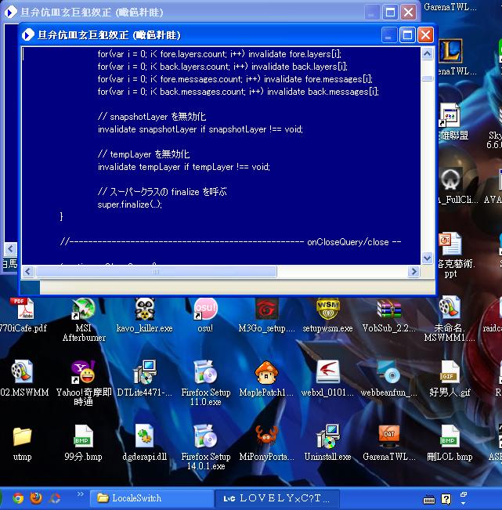Click the 'super.finalize(...);' code line

coord(129,204)
